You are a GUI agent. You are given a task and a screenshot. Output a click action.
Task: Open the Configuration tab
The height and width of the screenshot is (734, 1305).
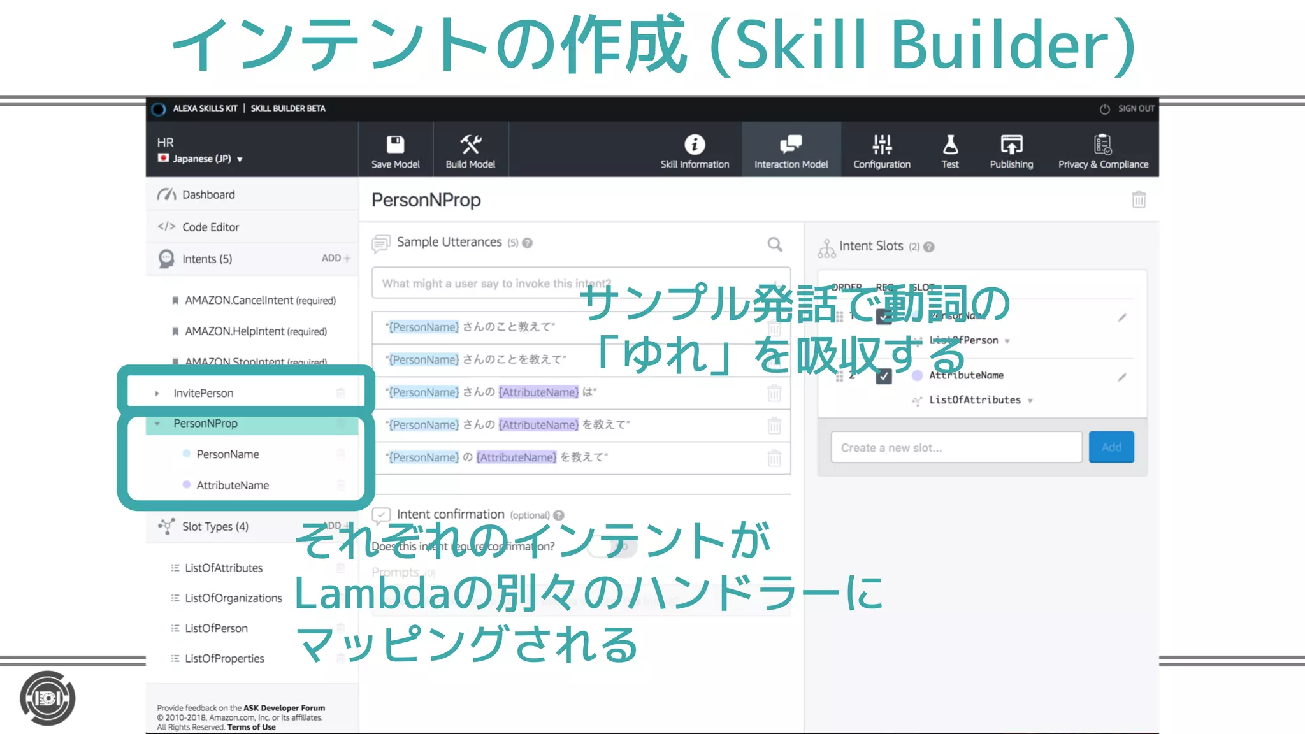(882, 151)
